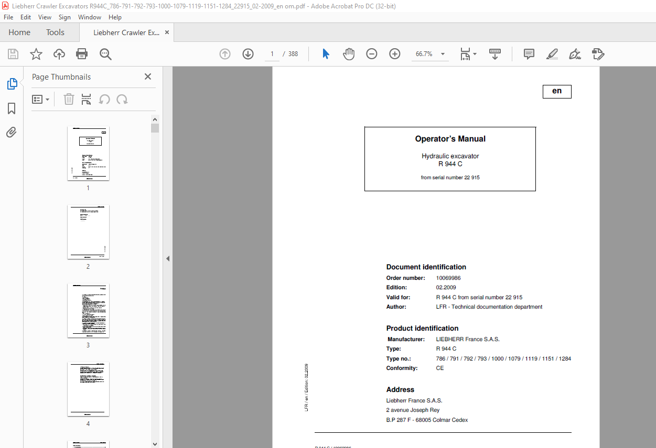Go to next page arrow
The height and width of the screenshot is (448, 656).
click(248, 54)
